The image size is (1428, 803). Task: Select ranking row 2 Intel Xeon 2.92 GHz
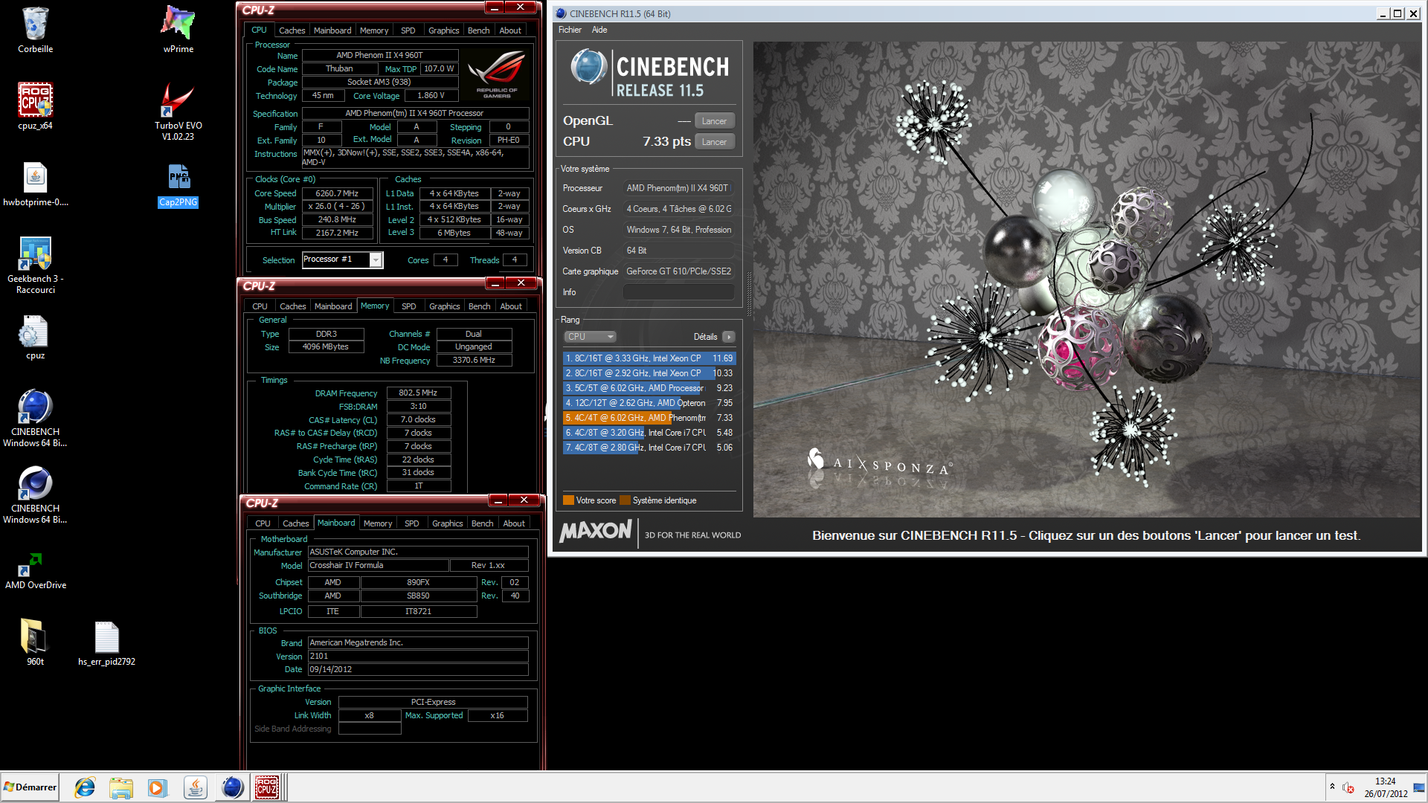pos(649,373)
